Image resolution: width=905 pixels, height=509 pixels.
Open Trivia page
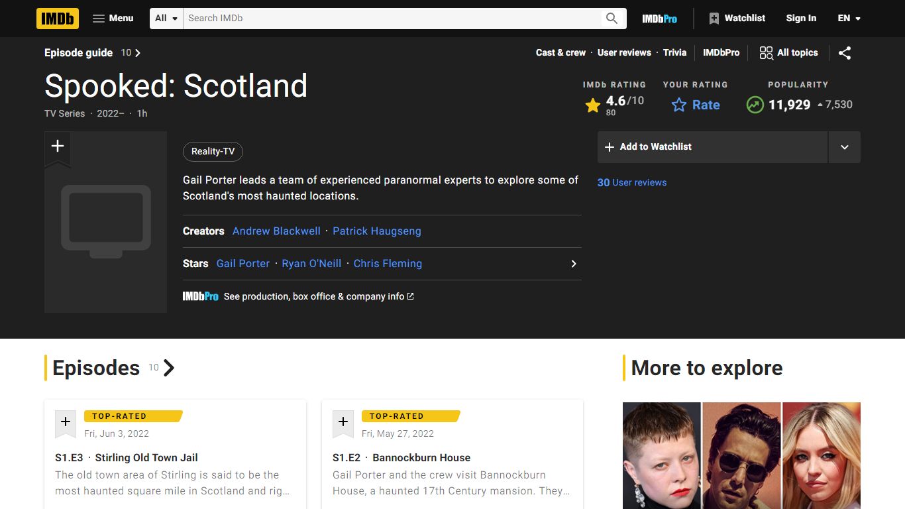[674, 53]
